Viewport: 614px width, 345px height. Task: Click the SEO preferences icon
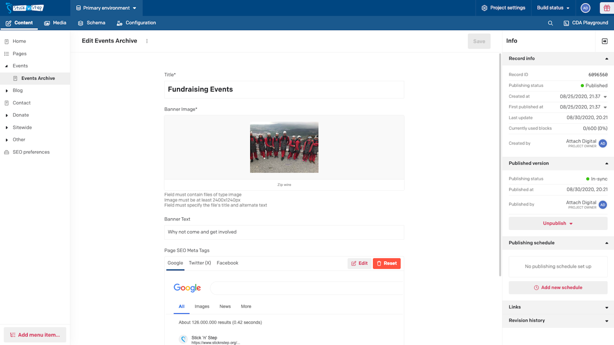tap(7, 152)
